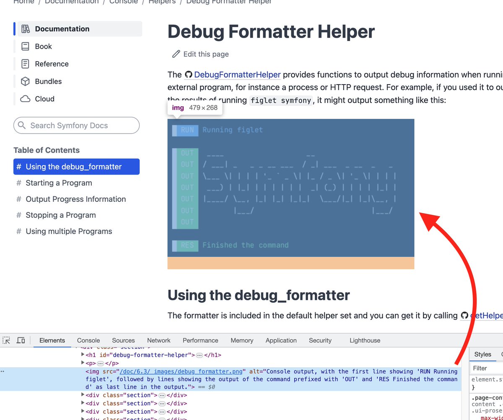Click the Search Symfony Docs field
Viewport: 503px width, 420px height.
tap(76, 125)
